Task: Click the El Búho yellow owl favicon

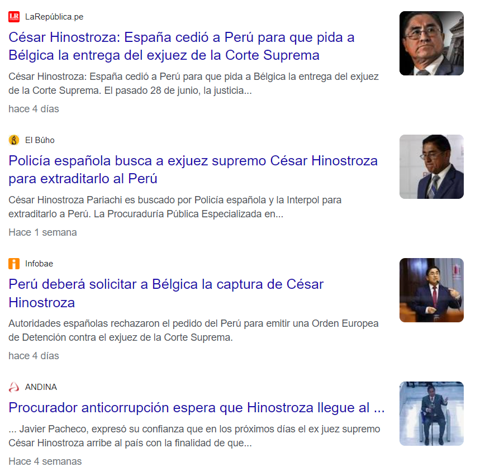Action: [x=14, y=140]
